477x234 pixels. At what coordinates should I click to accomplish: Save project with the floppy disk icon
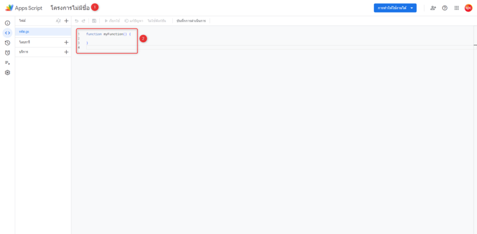tap(94, 21)
